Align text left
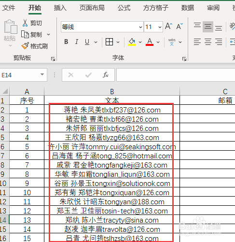 (x=197, y=42)
